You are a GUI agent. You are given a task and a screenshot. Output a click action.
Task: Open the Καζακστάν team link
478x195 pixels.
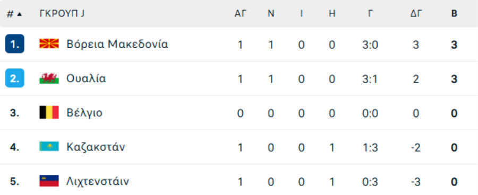tap(96, 147)
